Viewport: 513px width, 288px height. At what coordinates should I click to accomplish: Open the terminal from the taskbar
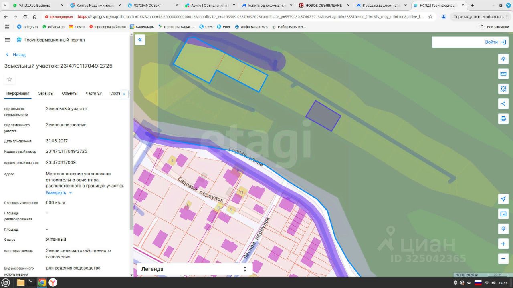(x=31, y=282)
